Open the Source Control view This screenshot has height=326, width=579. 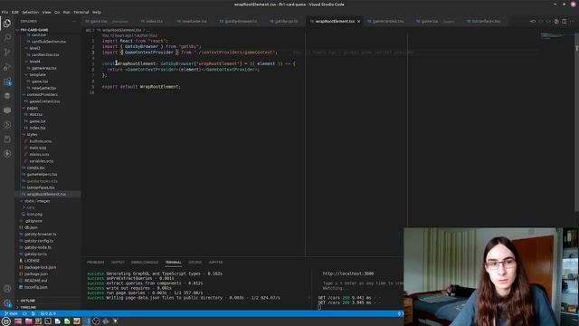click(x=7, y=53)
